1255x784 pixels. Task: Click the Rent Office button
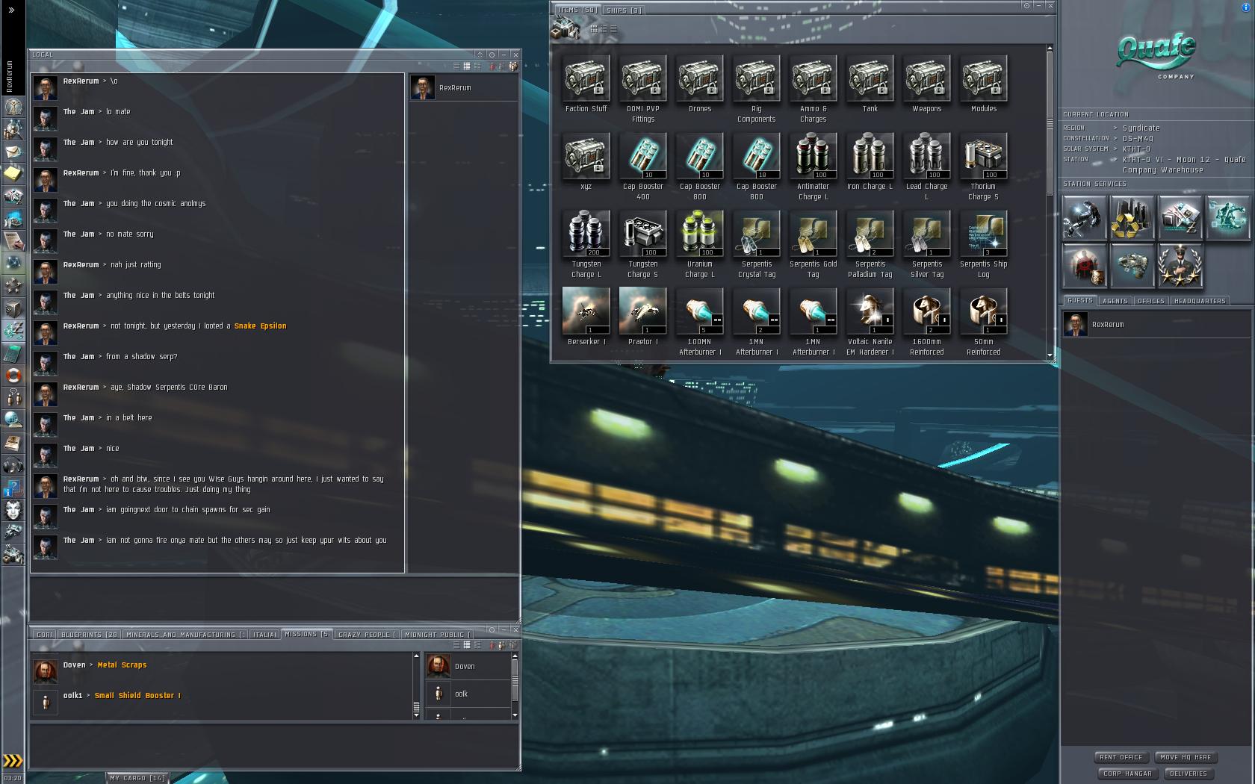pos(1121,757)
